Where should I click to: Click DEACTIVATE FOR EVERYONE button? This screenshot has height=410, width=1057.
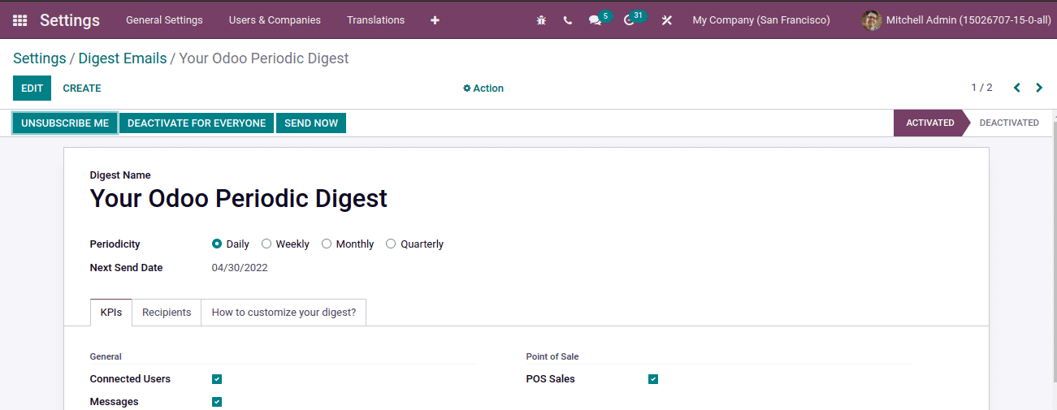click(x=197, y=123)
